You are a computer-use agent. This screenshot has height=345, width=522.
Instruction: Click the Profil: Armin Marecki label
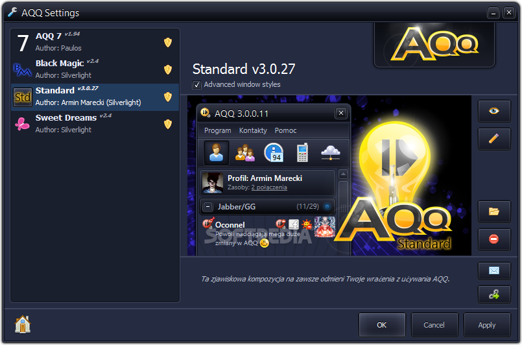(265, 178)
